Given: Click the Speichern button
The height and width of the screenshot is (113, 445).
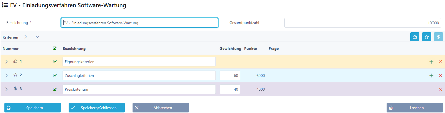Looking at the screenshot, I should click(33, 108).
